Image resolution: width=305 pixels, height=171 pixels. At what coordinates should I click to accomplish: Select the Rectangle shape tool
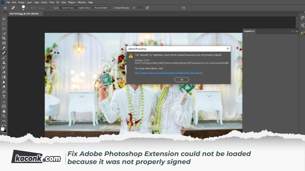[x=4, y=106]
